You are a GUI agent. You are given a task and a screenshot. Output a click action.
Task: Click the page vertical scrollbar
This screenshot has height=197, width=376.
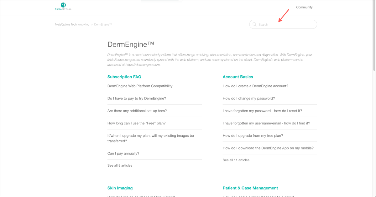(x=374, y=38)
